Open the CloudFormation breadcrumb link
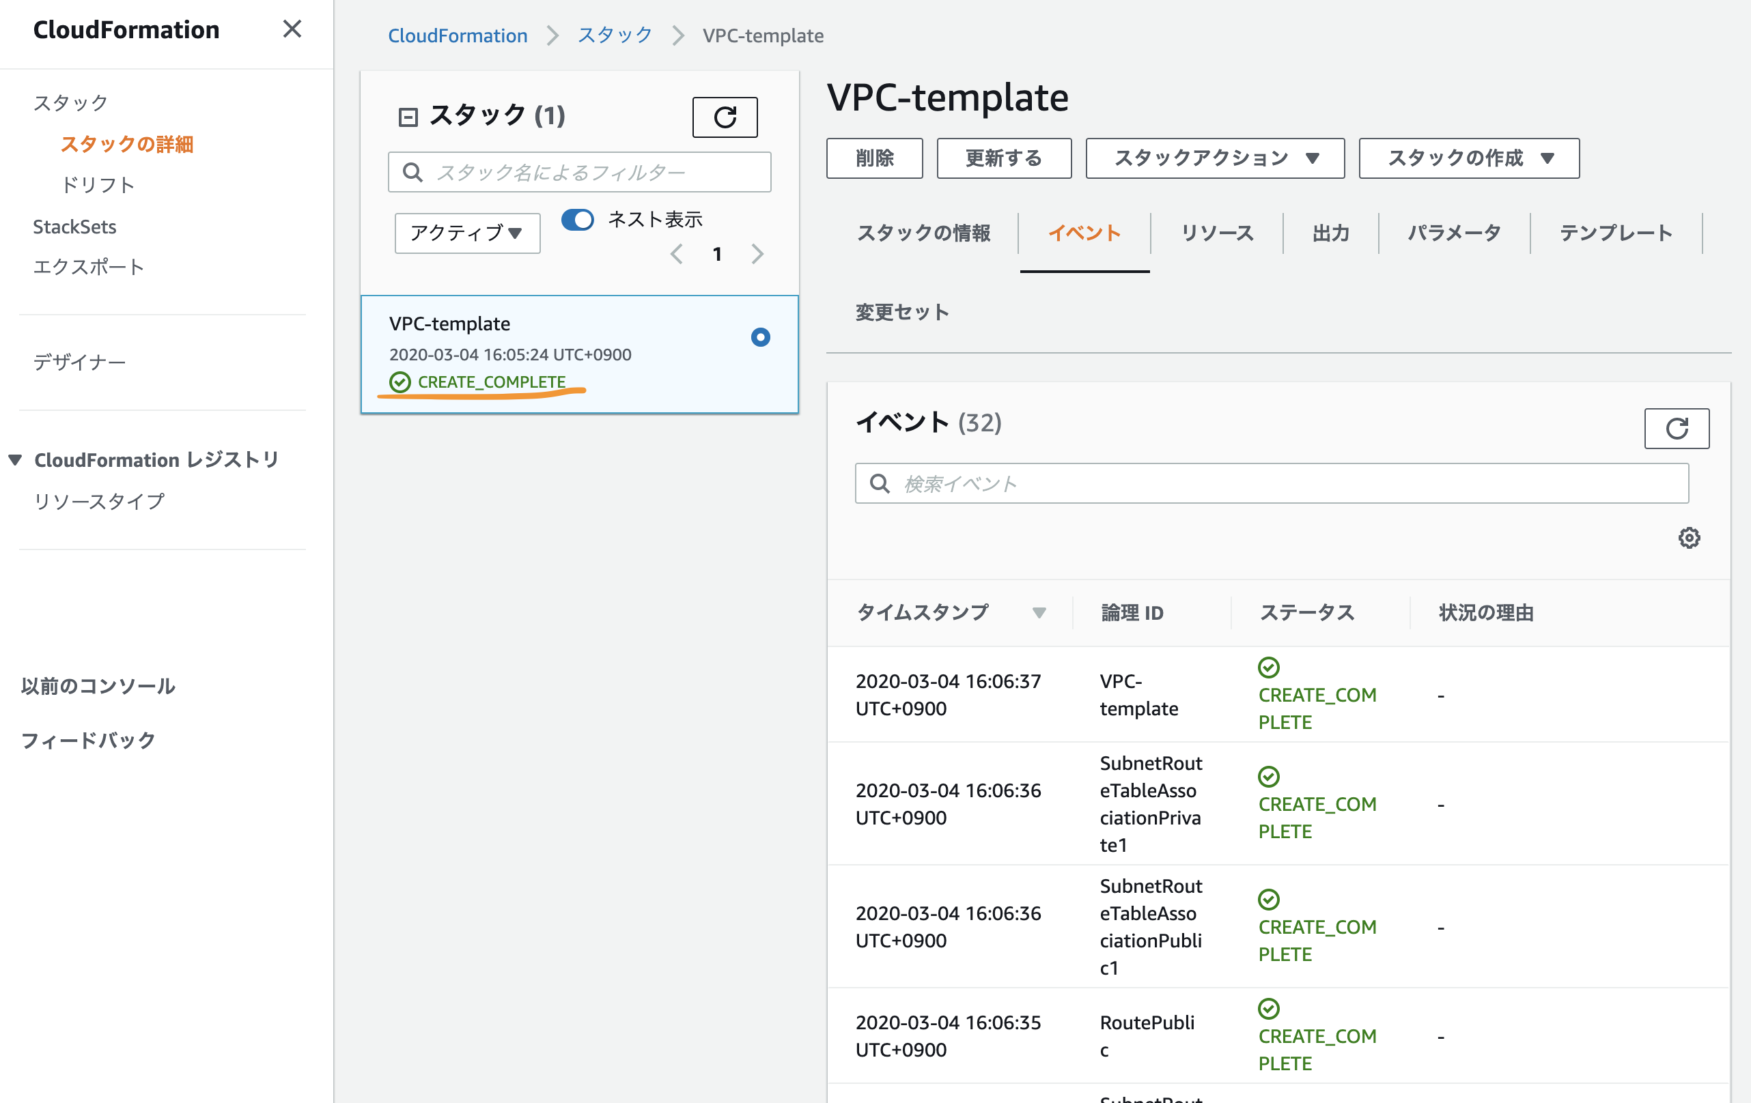Viewport: 1751px width, 1103px height. coord(458,35)
